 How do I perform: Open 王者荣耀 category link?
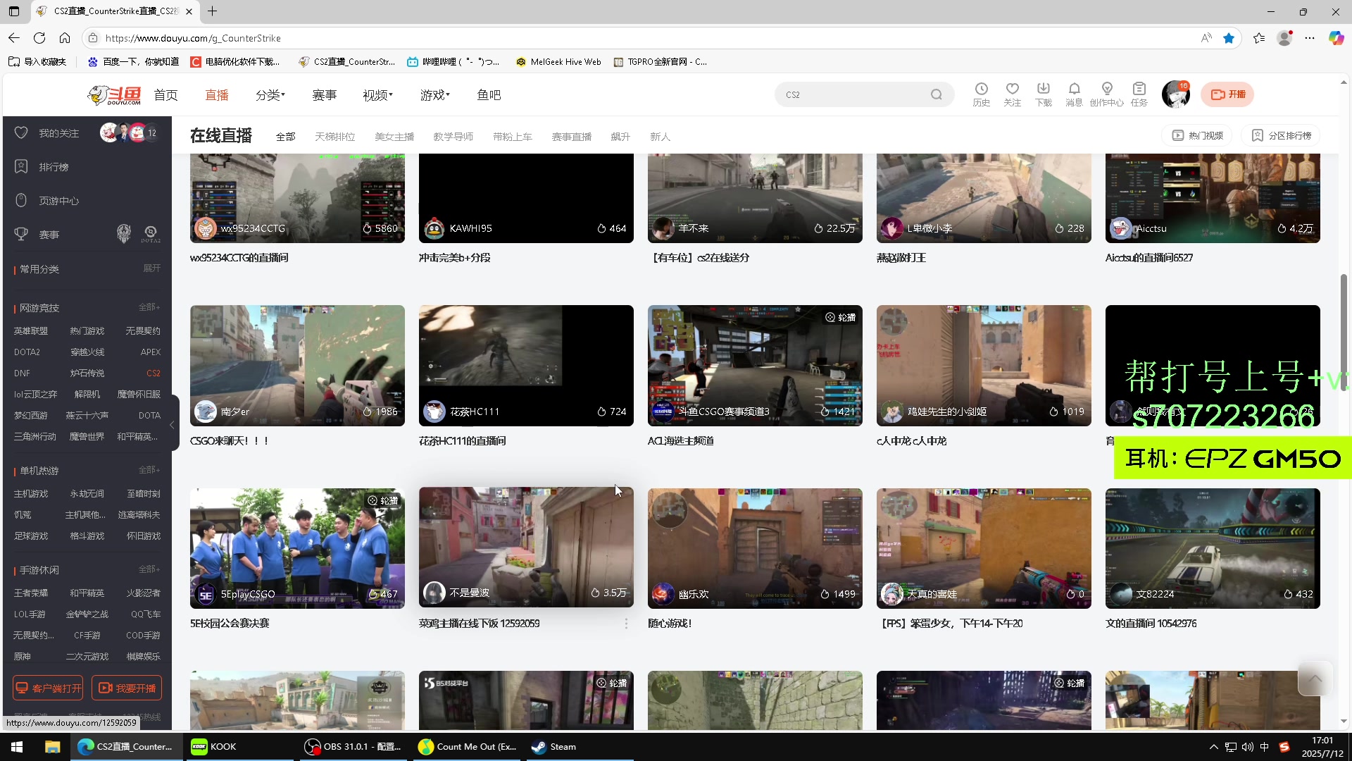point(31,593)
